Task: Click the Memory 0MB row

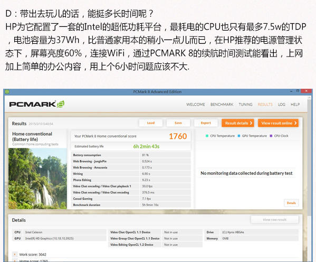Action: click(252, 238)
